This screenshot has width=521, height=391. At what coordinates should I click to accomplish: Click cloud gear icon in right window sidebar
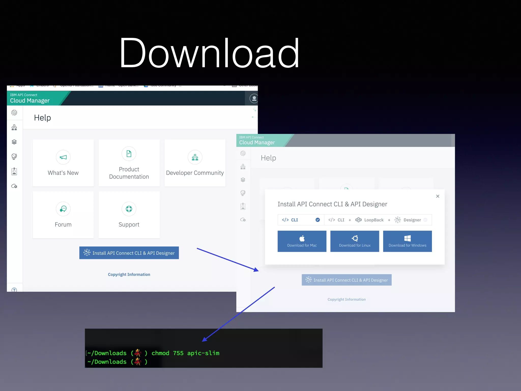click(x=243, y=219)
